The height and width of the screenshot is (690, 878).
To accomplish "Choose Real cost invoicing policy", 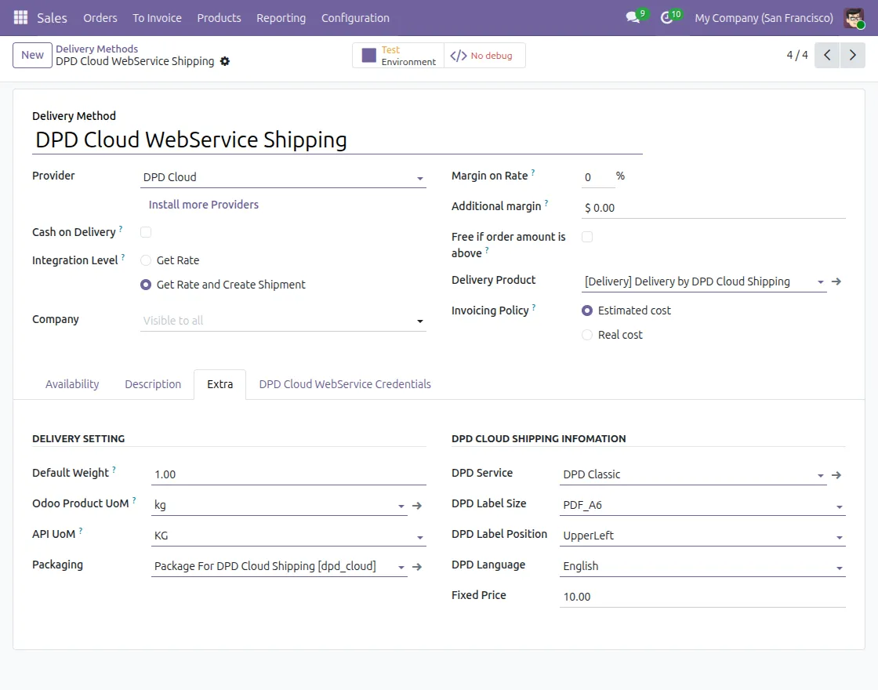I will (x=587, y=335).
